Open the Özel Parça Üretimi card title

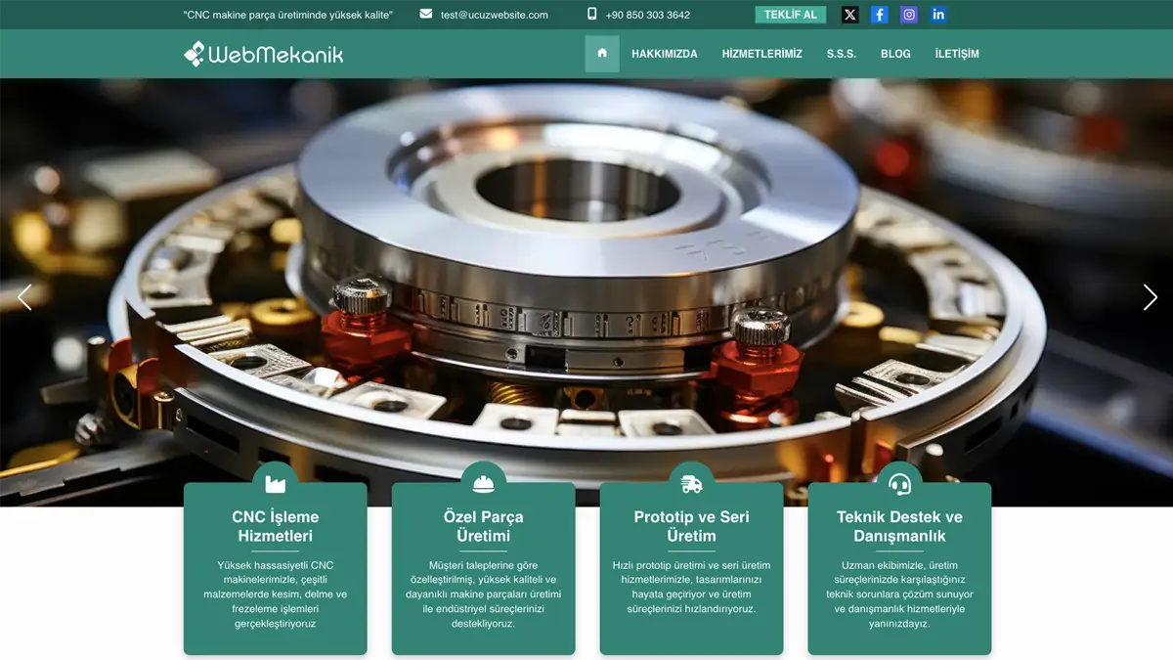[483, 526]
